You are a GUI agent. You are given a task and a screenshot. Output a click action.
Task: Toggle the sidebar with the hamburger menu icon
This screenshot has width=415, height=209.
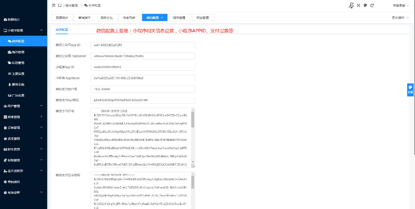click(x=53, y=5)
